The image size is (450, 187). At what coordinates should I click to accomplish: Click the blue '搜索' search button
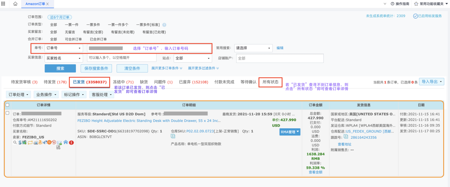point(60,68)
